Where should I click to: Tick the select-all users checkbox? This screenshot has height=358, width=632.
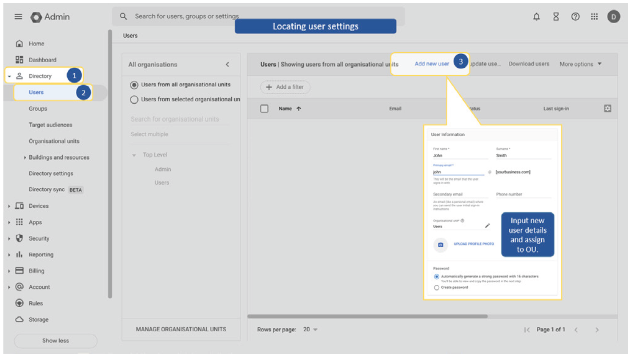coord(264,109)
